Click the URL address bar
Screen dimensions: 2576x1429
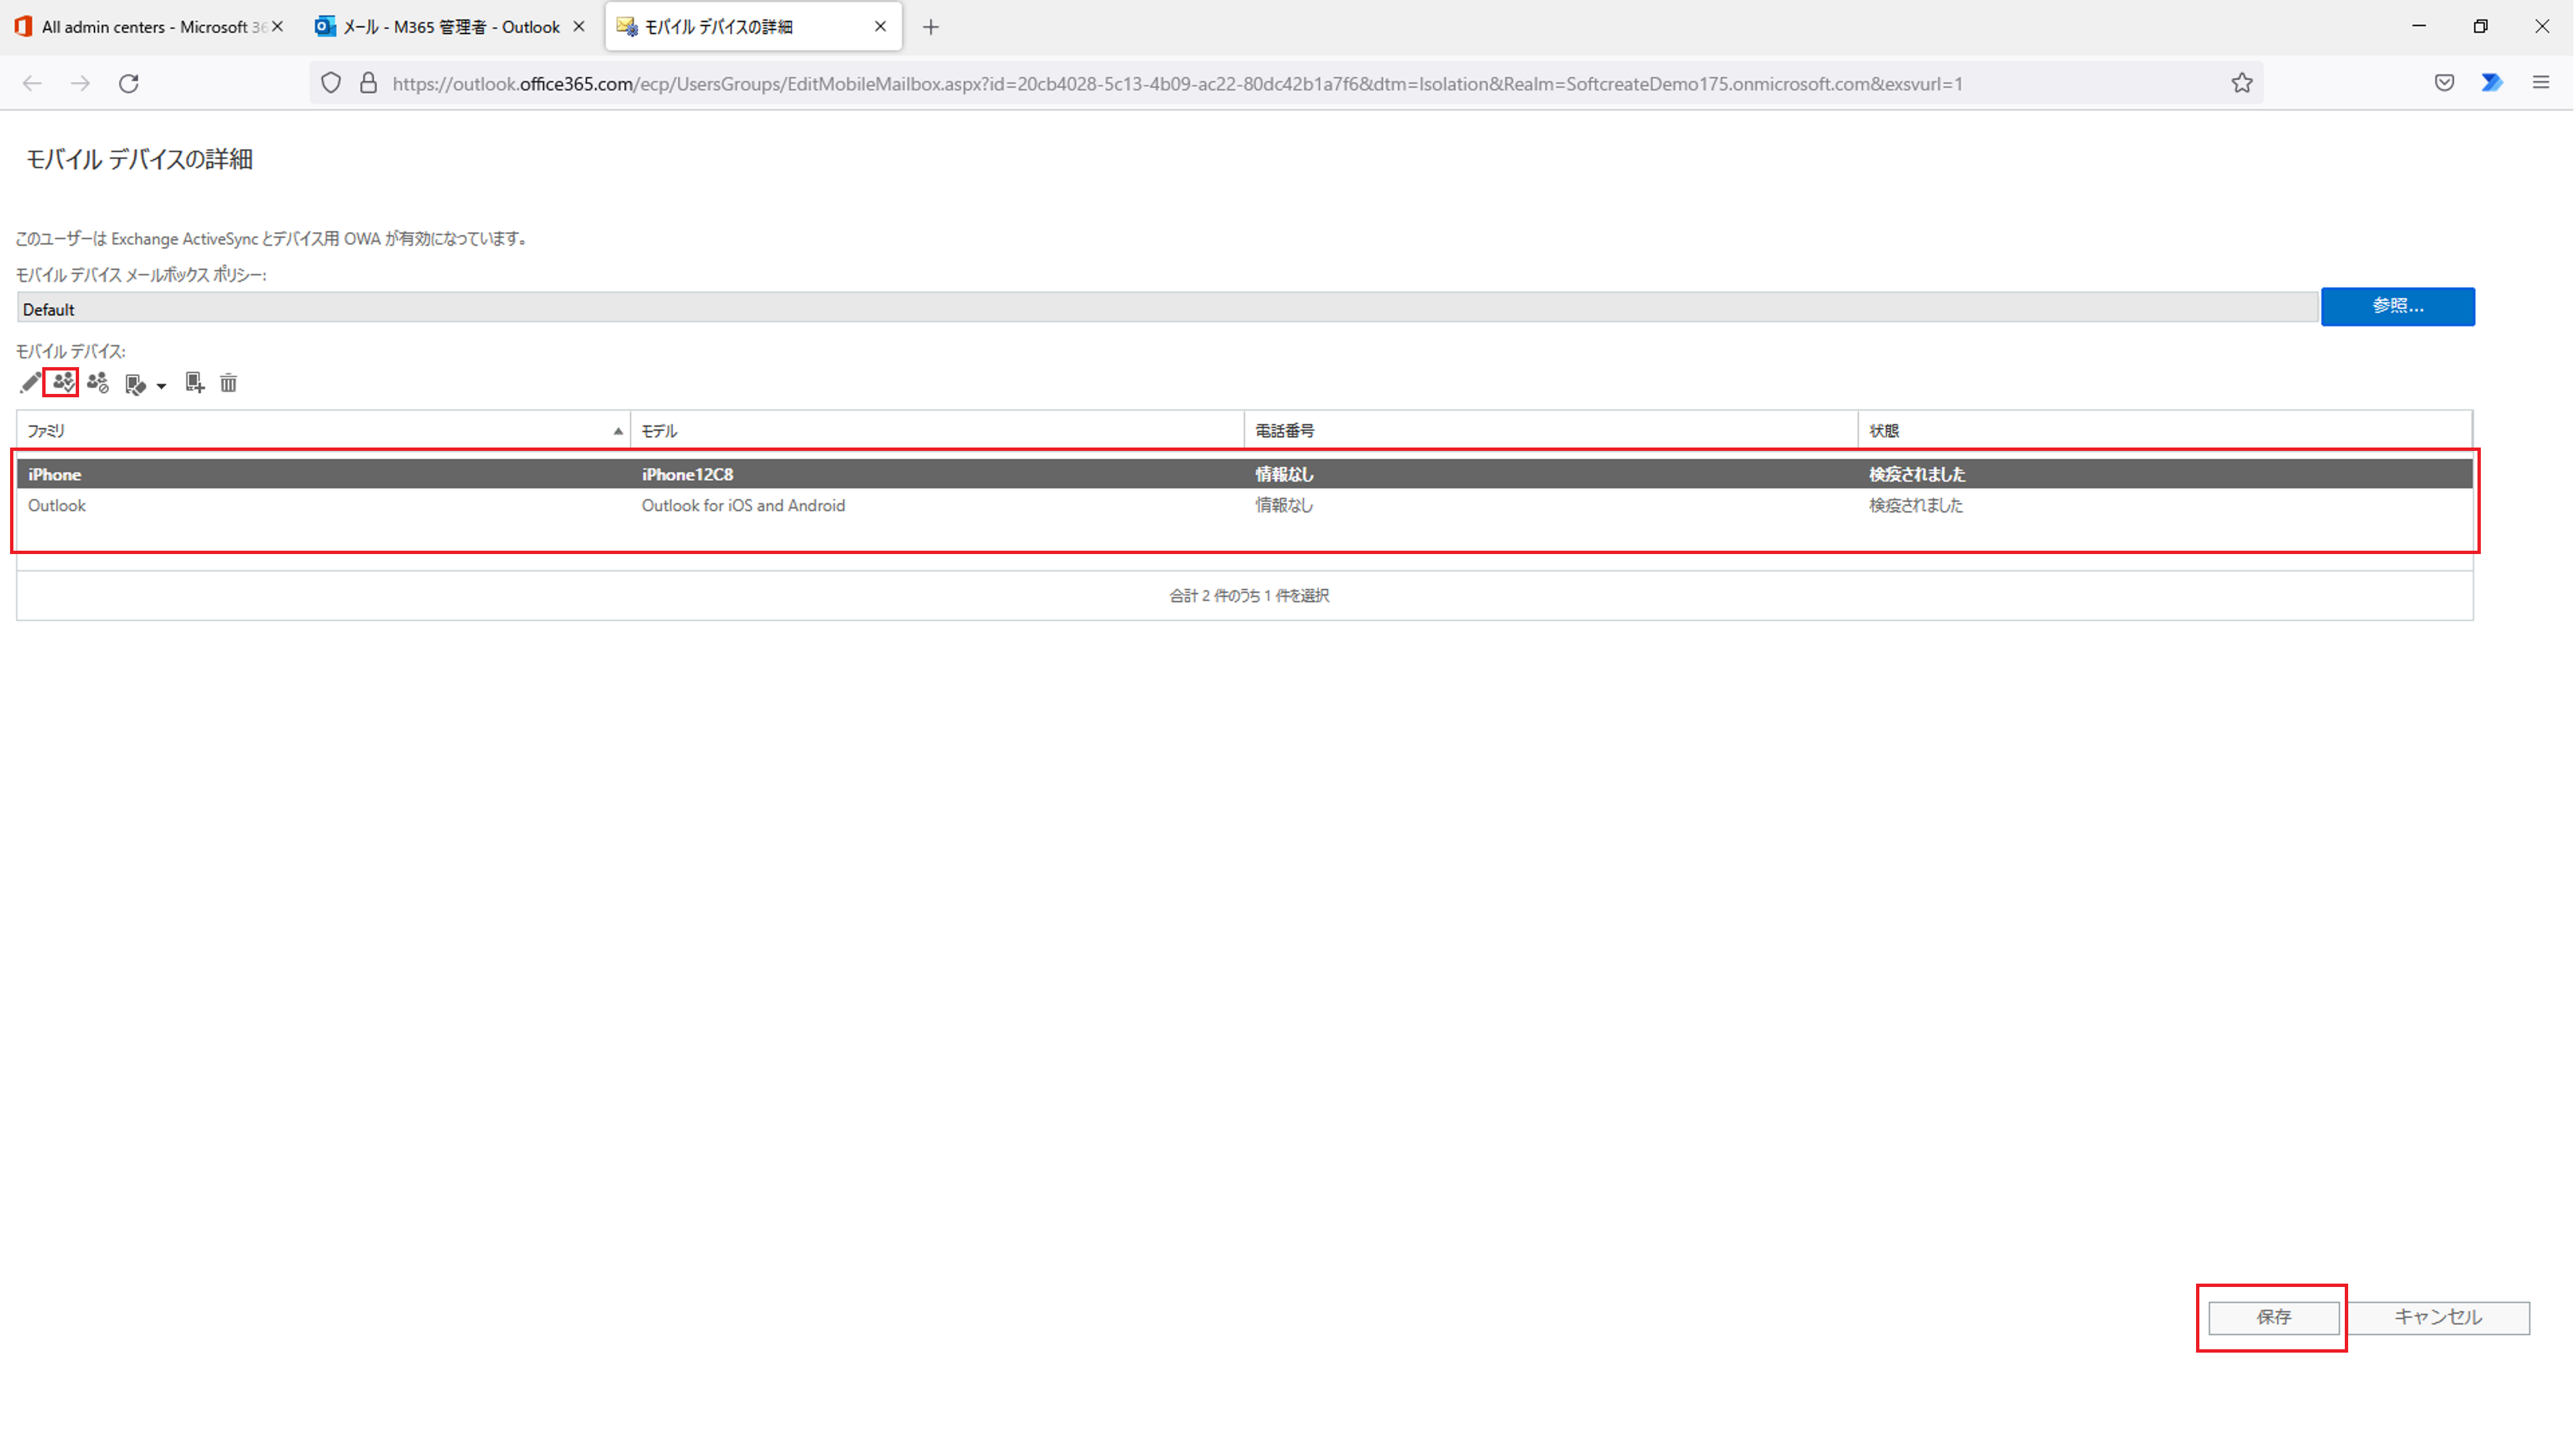tap(1286, 84)
